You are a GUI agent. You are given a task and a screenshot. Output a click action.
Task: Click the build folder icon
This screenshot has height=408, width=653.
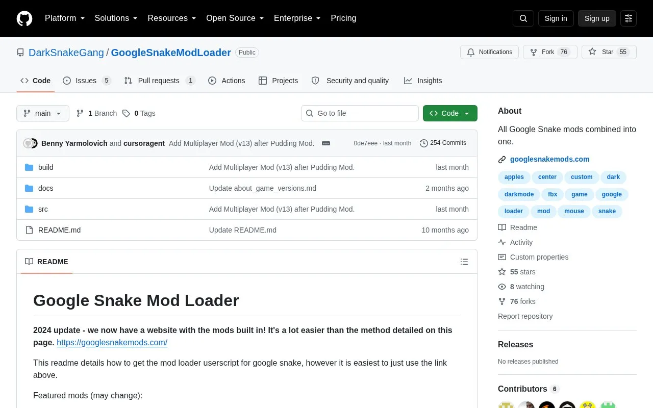(29, 167)
